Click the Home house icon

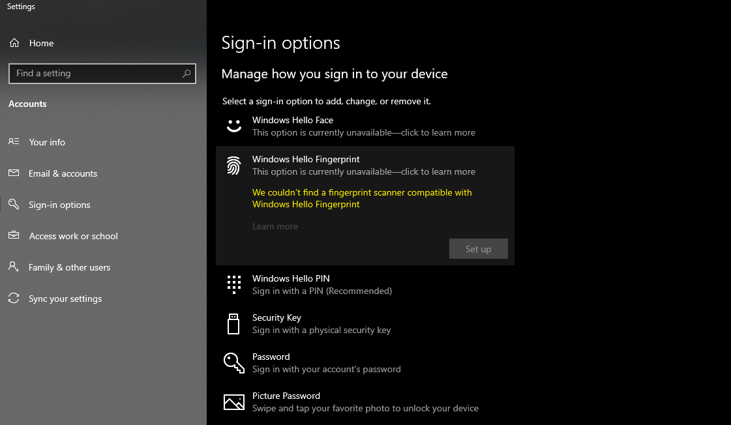14,43
